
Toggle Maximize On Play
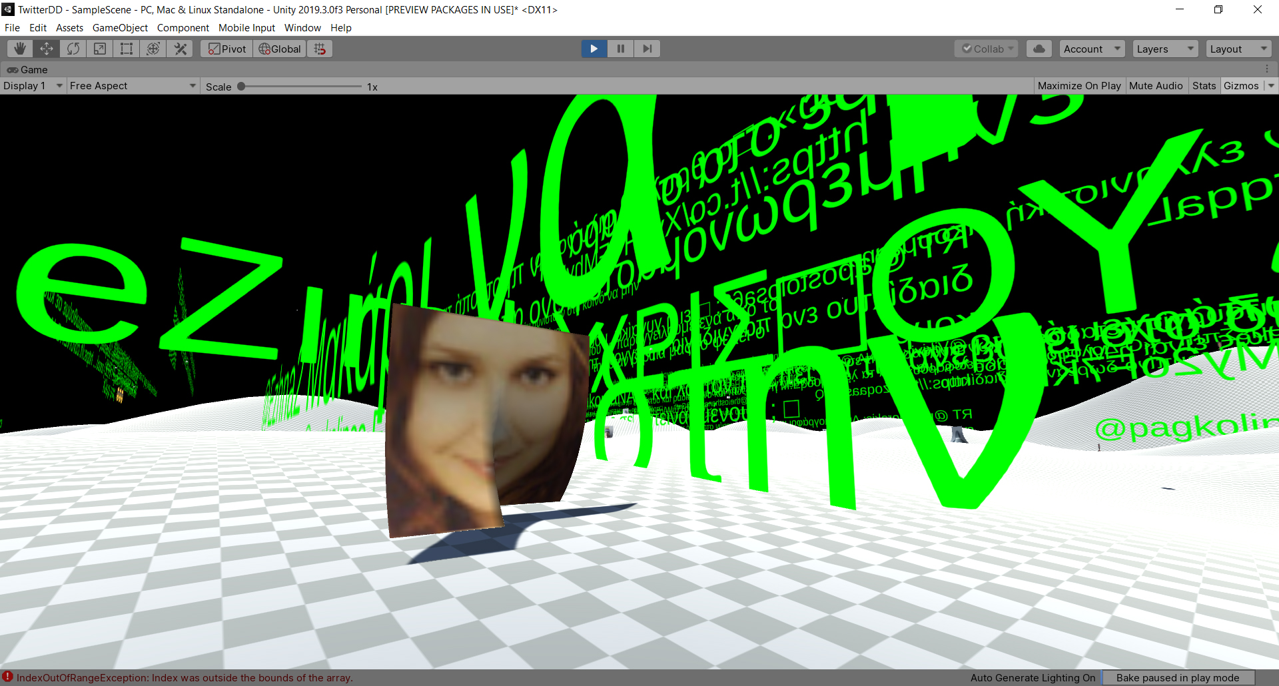pos(1079,86)
